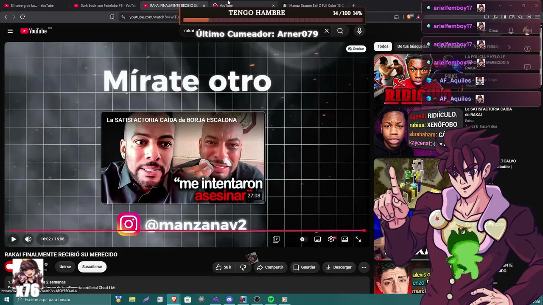Reload the current page
The image size is (543, 305).
(22, 17)
